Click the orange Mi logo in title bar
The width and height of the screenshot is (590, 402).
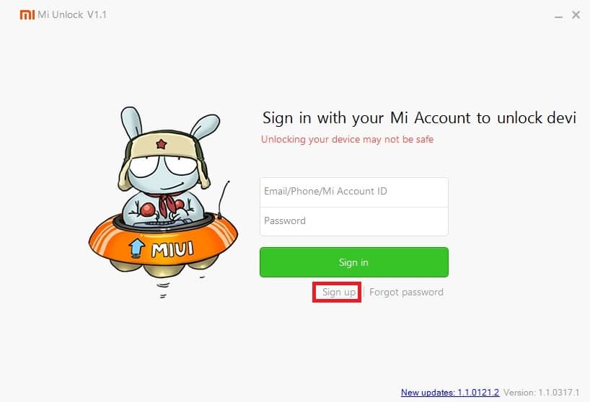click(x=27, y=14)
